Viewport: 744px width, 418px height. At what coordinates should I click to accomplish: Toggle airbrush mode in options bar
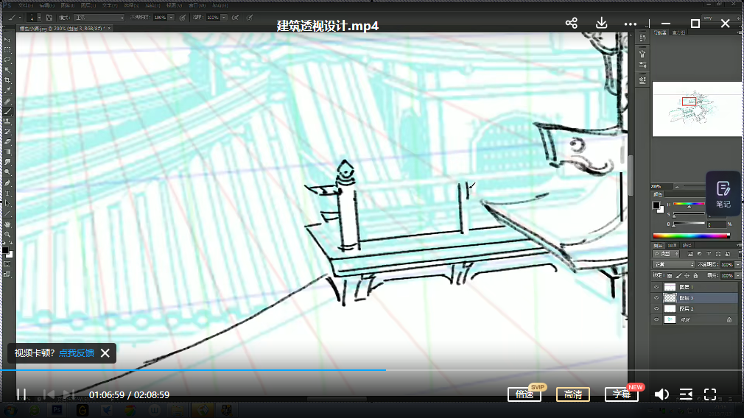click(235, 18)
